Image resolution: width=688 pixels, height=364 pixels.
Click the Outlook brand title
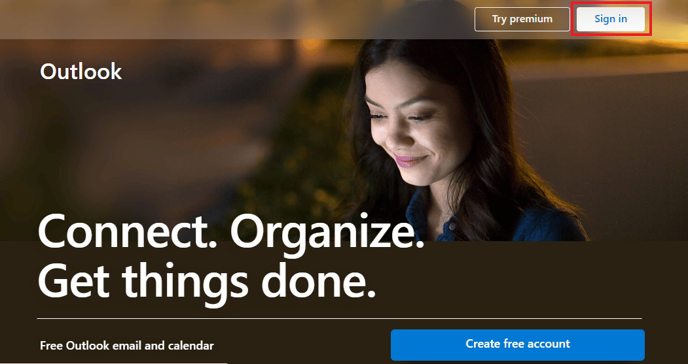point(81,71)
